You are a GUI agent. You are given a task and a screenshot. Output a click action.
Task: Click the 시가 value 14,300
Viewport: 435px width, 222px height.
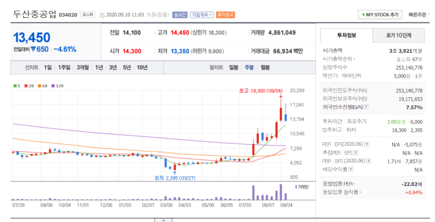(132, 51)
